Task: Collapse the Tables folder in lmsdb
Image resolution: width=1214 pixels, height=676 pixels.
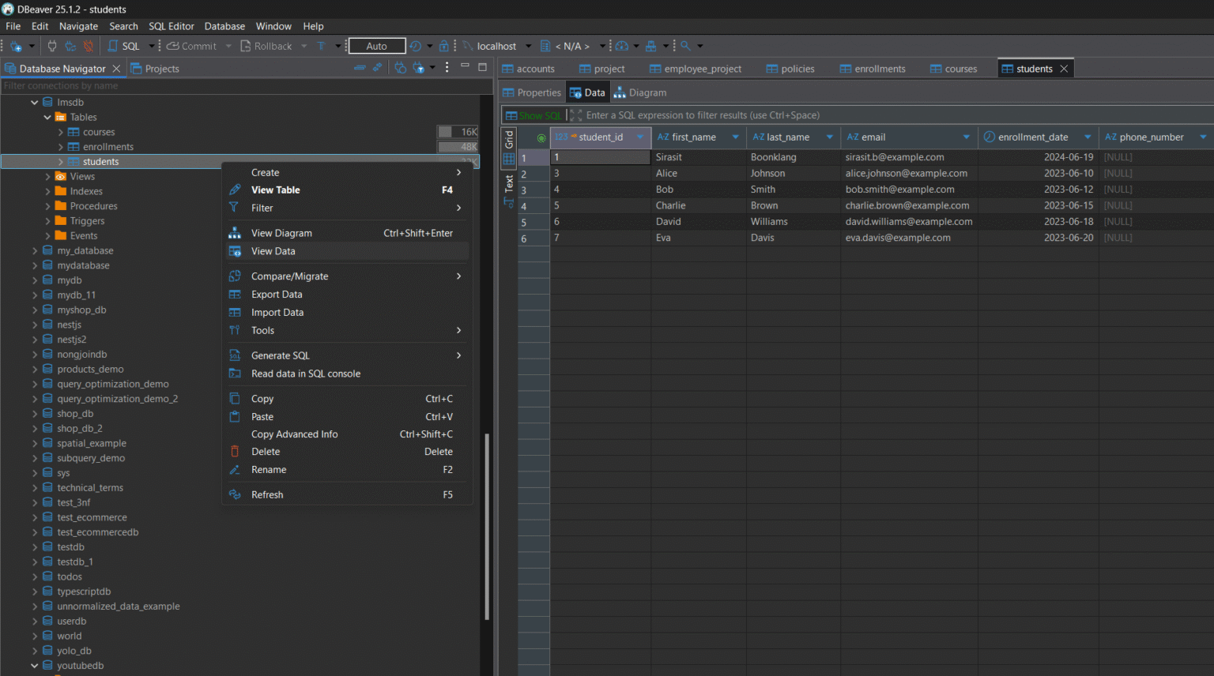Action: click(47, 116)
